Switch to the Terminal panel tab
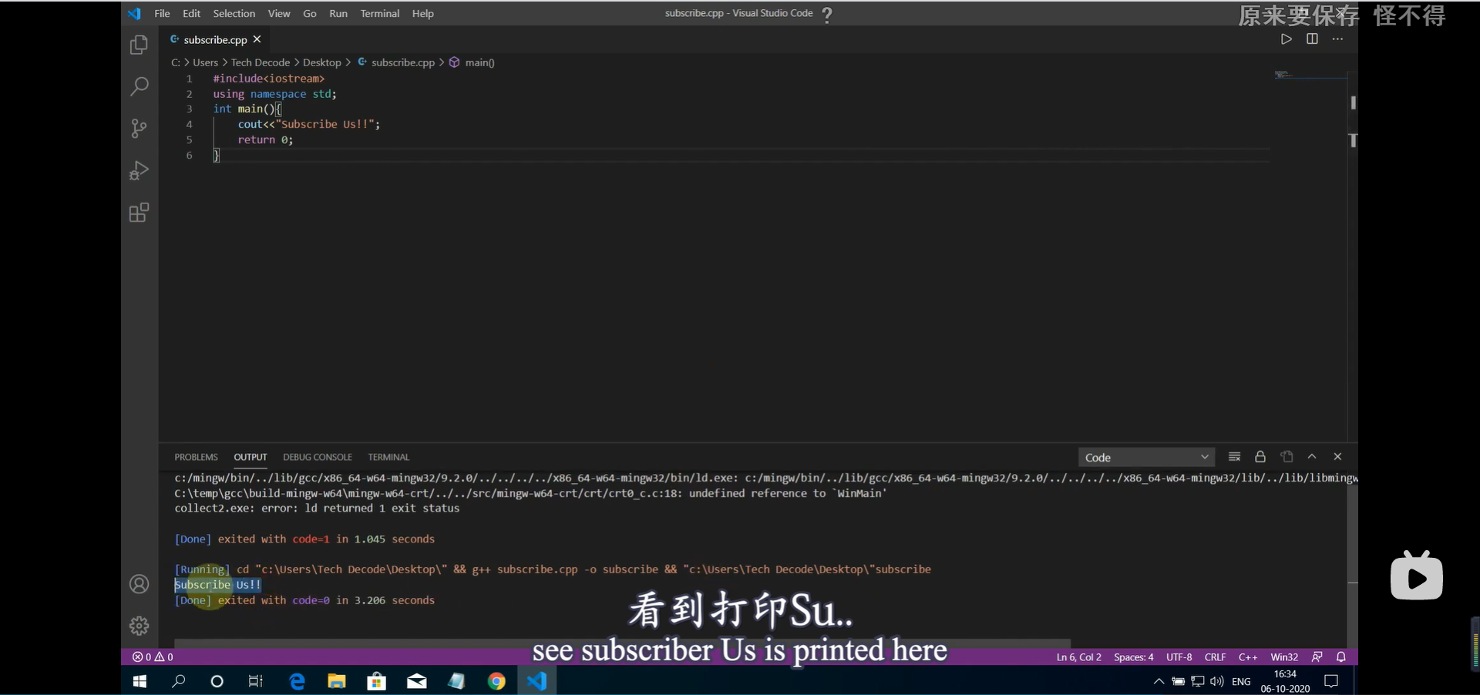Image resolution: width=1480 pixels, height=695 pixels. tap(388, 457)
